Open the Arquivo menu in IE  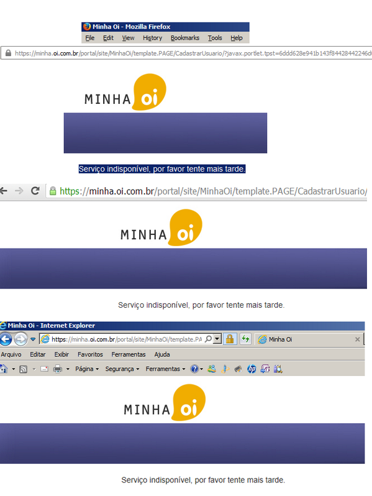pos(11,354)
